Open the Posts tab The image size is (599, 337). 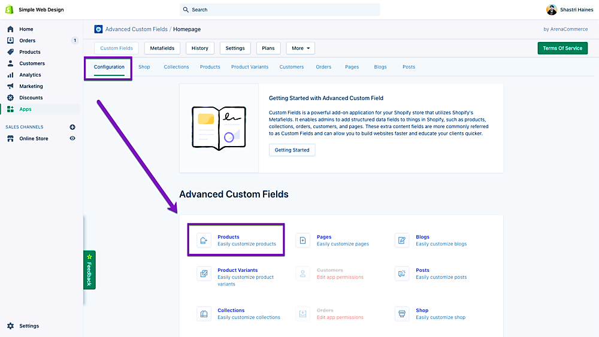[x=409, y=67]
